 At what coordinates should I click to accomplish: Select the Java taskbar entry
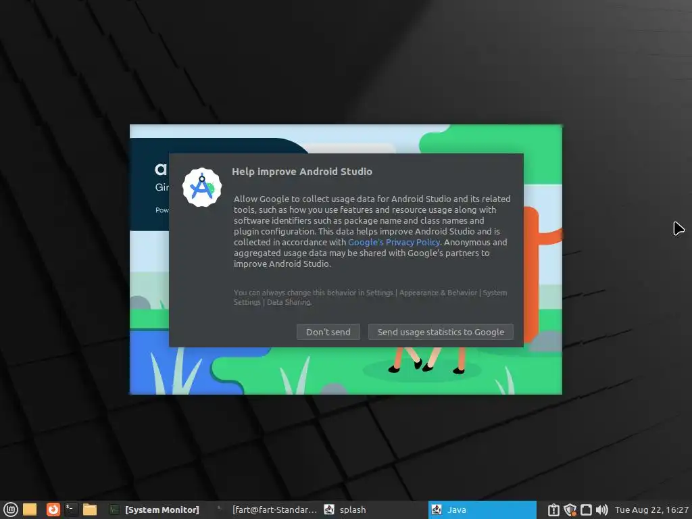(x=483, y=510)
